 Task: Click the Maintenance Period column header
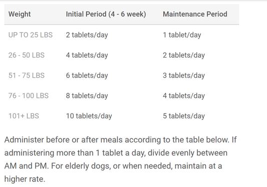[195, 14]
